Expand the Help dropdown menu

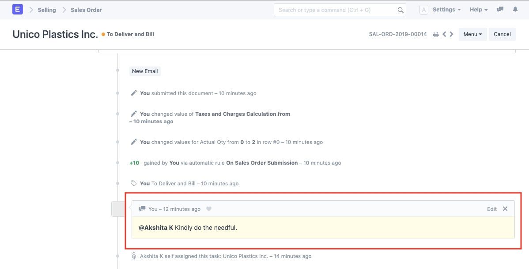pyautogui.click(x=479, y=10)
